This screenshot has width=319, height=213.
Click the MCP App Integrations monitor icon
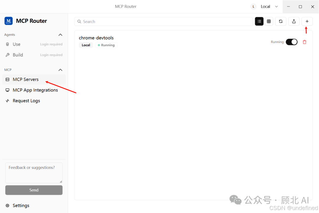pyautogui.click(x=7, y=90)
